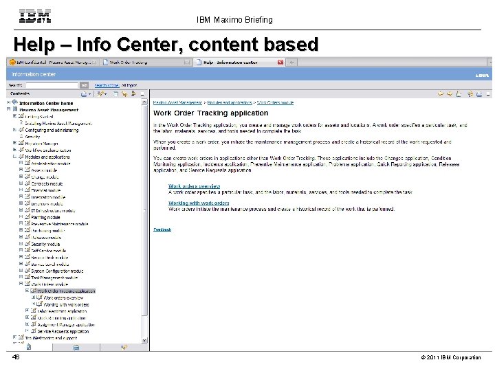Select Working with work orders tree item
The image size is (495, 371).
pos(66,305)
